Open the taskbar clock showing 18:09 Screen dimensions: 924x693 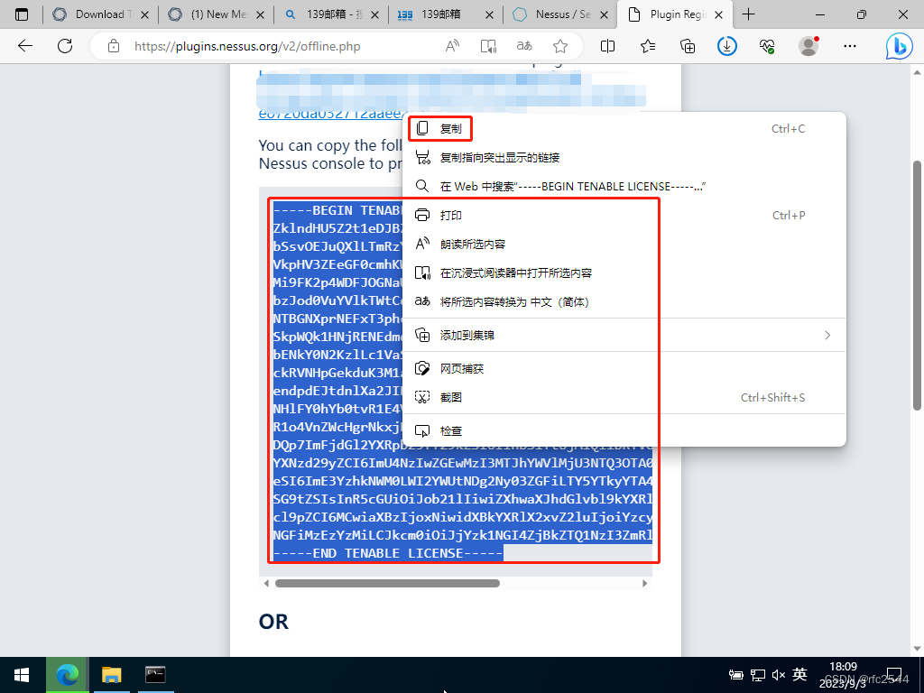[844, 675]
